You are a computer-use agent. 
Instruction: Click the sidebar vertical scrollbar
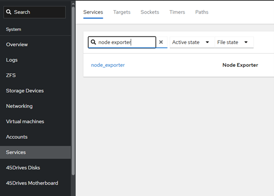pyautogui.click(x=73, y=90)
